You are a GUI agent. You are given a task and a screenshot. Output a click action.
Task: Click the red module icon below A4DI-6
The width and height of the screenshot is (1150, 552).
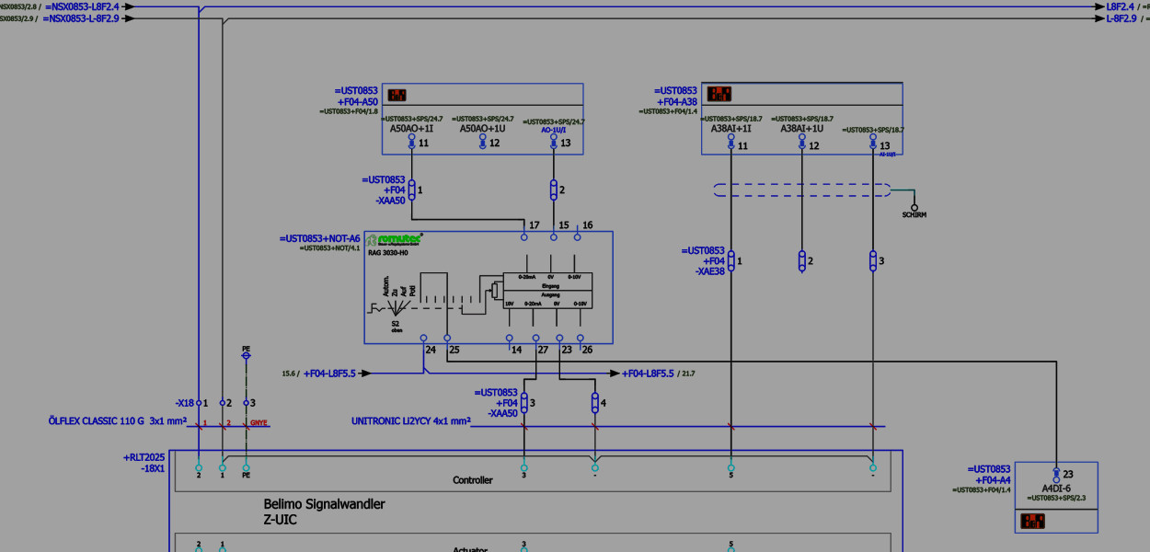tap(1031, 521)
